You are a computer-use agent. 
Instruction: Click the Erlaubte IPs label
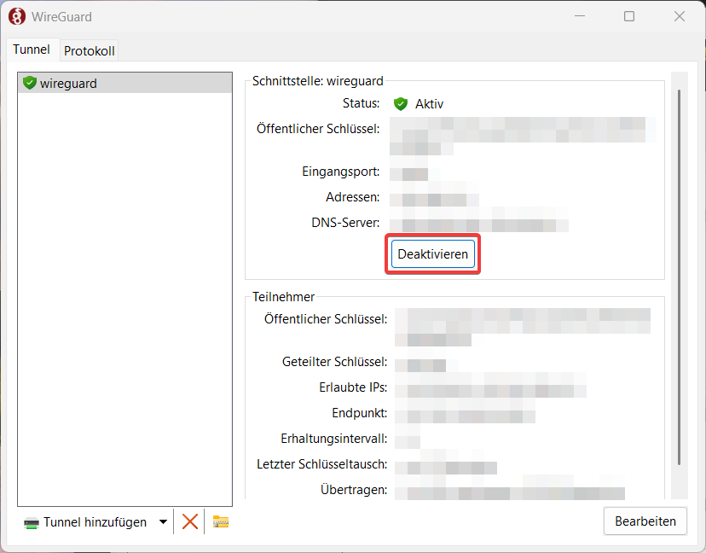(x=353, y=387)
